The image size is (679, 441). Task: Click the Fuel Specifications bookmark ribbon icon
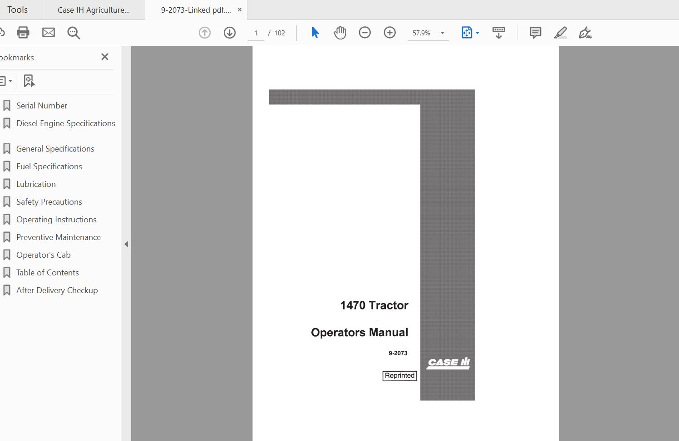7,167
